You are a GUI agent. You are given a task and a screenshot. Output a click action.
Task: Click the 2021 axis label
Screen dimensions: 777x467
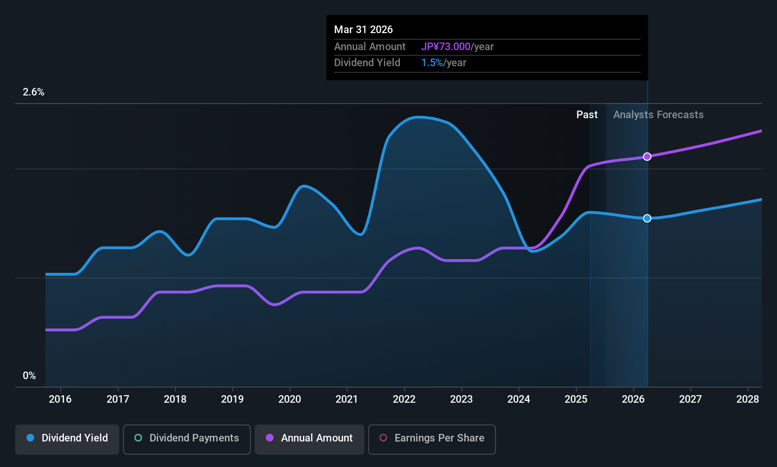347,399
